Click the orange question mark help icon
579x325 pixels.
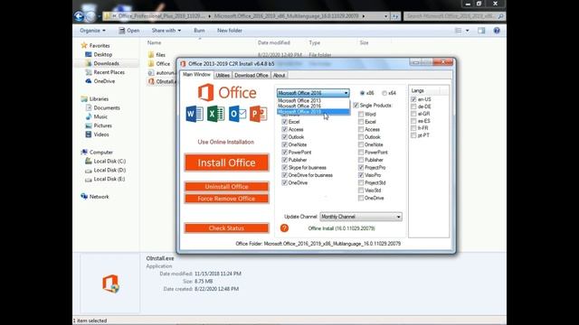coord(284,228)
